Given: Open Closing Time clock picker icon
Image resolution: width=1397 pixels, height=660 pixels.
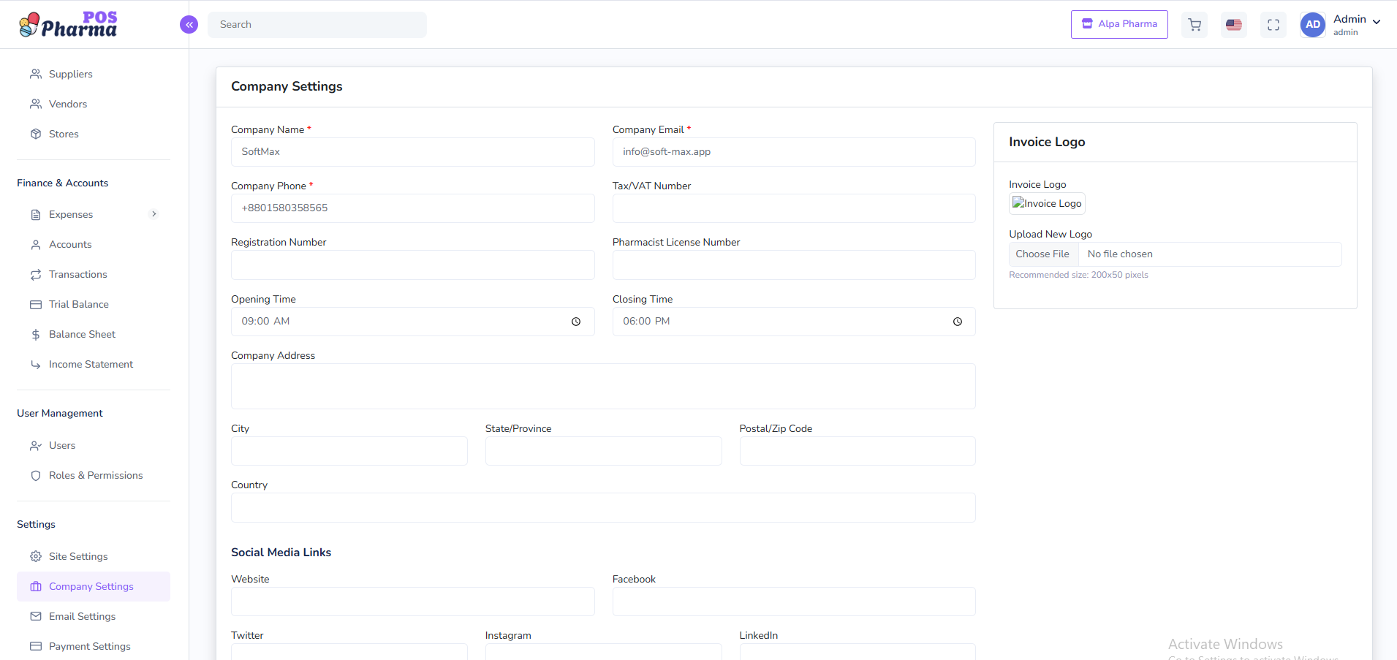Looking at the screenshot, I should [x=958, y=322].
